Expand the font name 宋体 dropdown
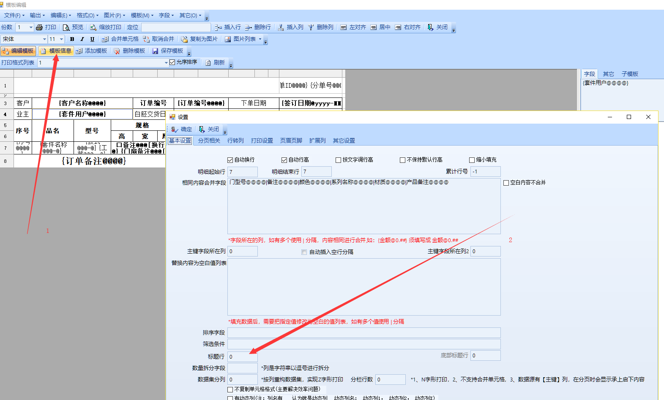The height and width of the screenshot is (400, 664). (x=44, y=39)
